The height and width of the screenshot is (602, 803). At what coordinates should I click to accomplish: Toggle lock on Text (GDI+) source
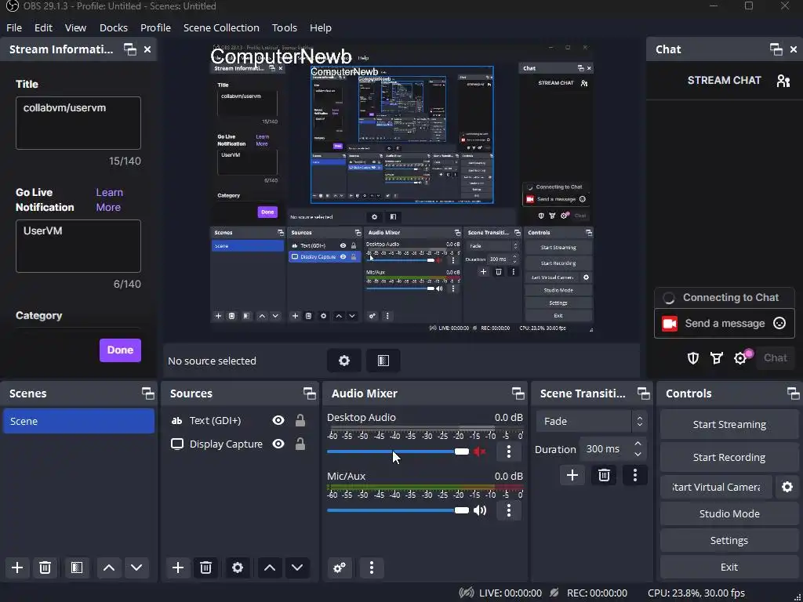click(x=300, y=420)
